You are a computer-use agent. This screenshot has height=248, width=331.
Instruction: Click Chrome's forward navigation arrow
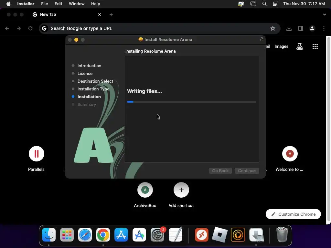pyautogui.click(x=19, y=28)
